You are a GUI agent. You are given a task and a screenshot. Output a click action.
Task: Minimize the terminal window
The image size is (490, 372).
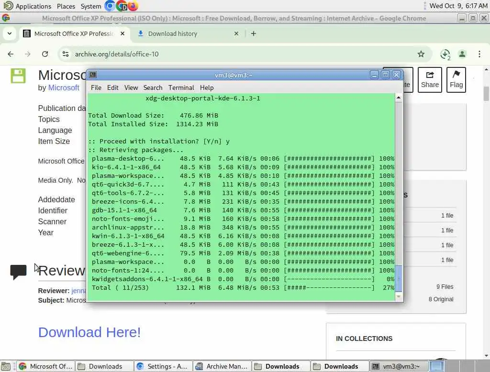tap(374, 75)
